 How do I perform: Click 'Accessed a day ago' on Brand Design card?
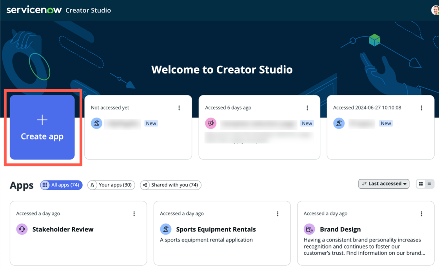(326, 213)
